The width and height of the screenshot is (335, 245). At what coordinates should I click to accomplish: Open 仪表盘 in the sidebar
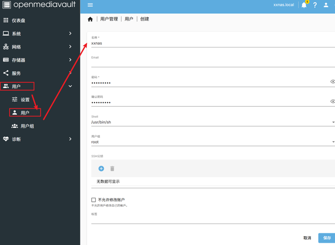[x=19, y=21]
